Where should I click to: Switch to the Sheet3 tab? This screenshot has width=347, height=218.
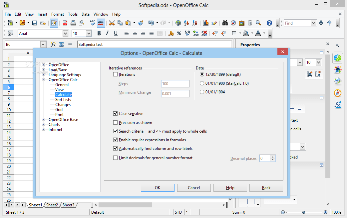pos(68,205)
